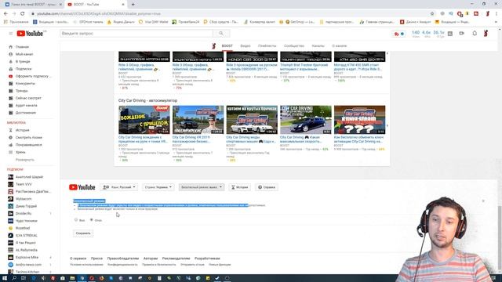Click footer YouTube logo
This screenshot has width=502, height=282.
click(x=82, y=187)
